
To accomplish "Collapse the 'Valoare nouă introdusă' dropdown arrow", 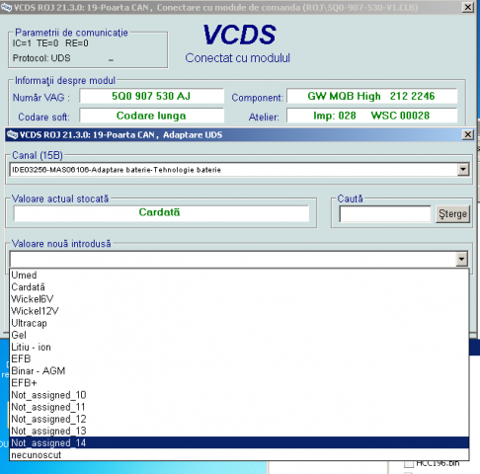I will pos(461,259).
